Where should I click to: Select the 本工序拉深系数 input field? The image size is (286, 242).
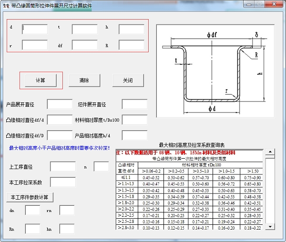(x=62, y=182)
